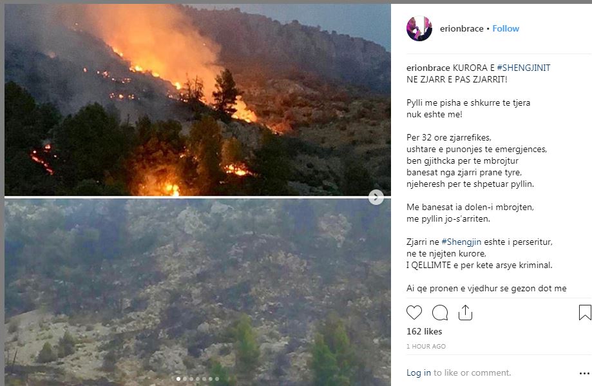Save the post with the bookmark icon
Viewport: 592px width, 386px height.
585,313
